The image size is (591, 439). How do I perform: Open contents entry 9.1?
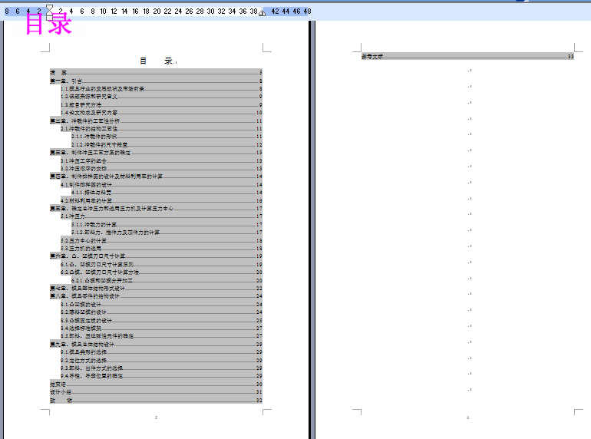coord(161,352)
